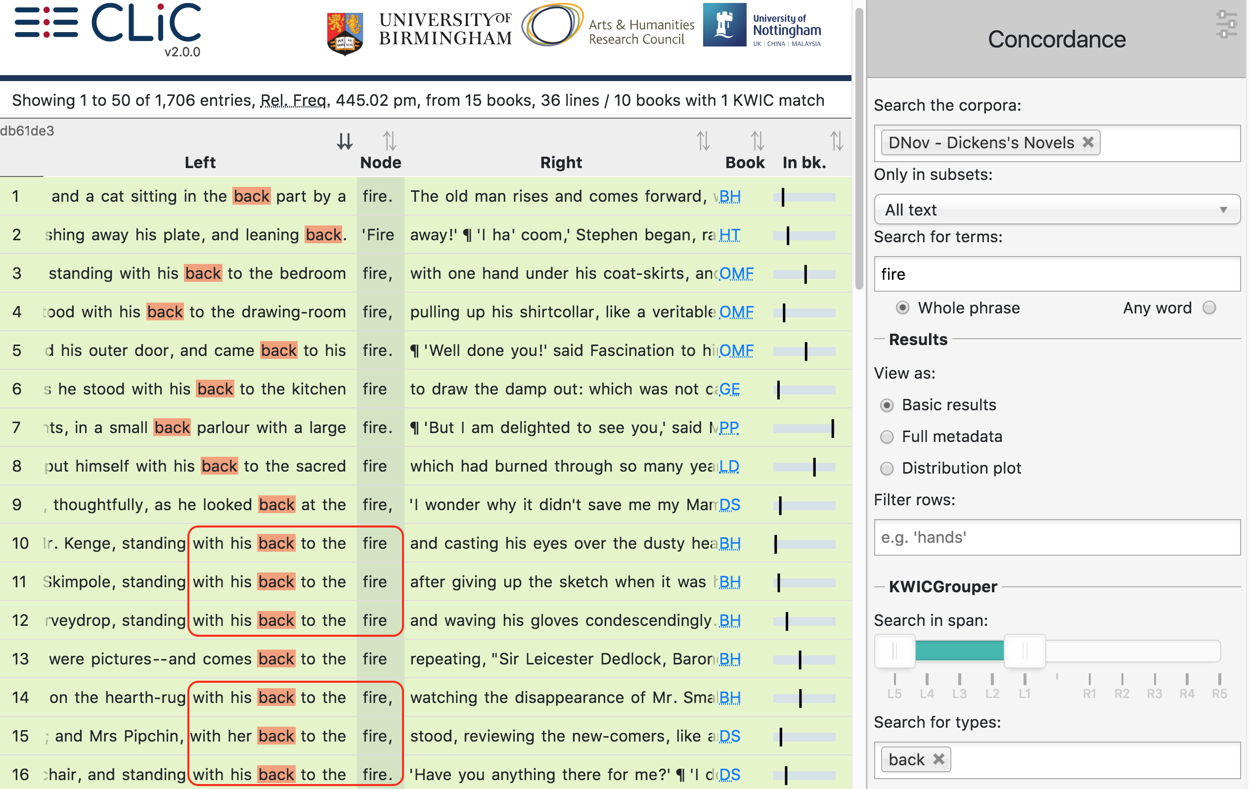This screenshot has height=789, width=1249.
Task: Choose Distribution plot view
Action: (887, 469)
